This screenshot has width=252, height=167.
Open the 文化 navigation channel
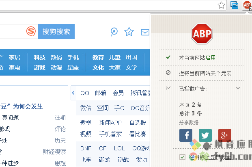(98, 67)
